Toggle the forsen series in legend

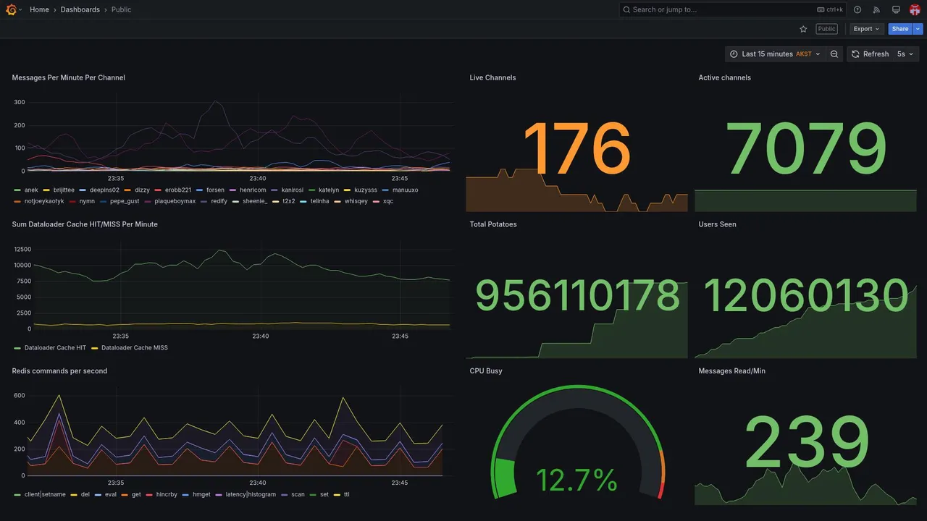coord(215,190)
